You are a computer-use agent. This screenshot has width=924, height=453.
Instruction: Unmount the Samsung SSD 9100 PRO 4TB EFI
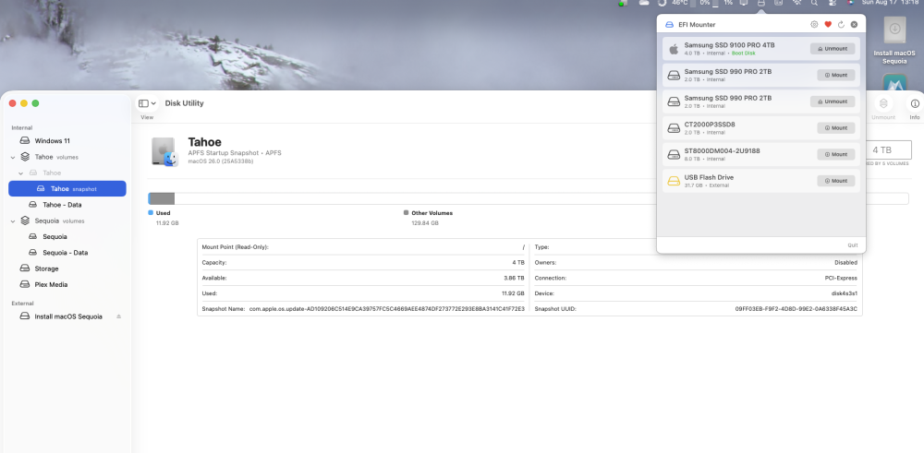[833, 49]
